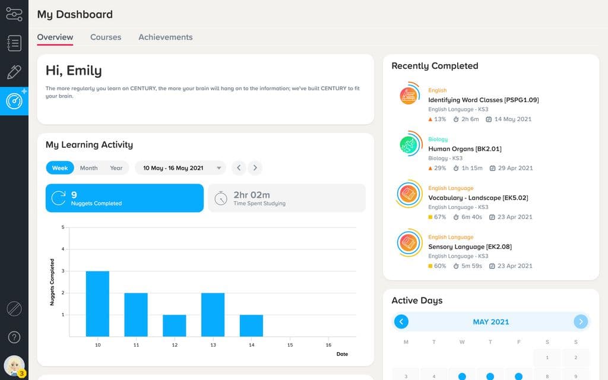Open the learning pathway icon in sidebar
Screen dimensions: 608x380
click(14, 13)
